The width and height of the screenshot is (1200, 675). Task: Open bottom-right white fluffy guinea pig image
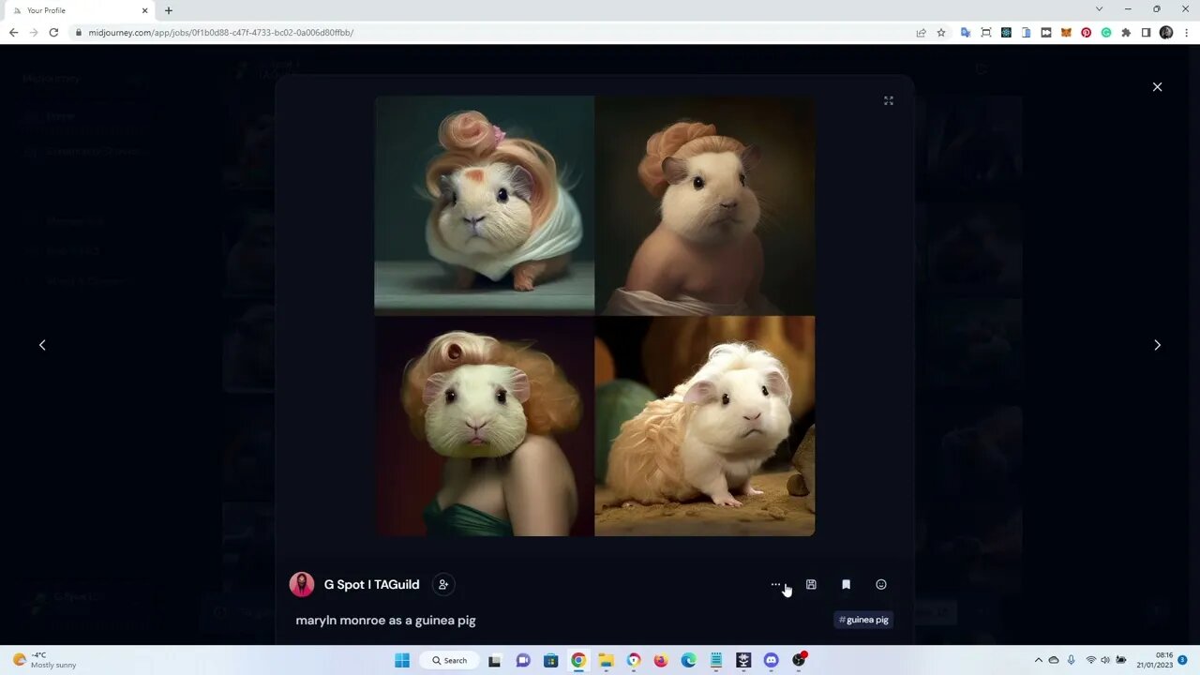point(705,426)
